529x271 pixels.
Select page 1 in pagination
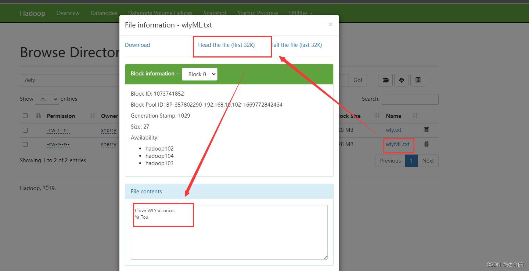(x=411, y=161)
